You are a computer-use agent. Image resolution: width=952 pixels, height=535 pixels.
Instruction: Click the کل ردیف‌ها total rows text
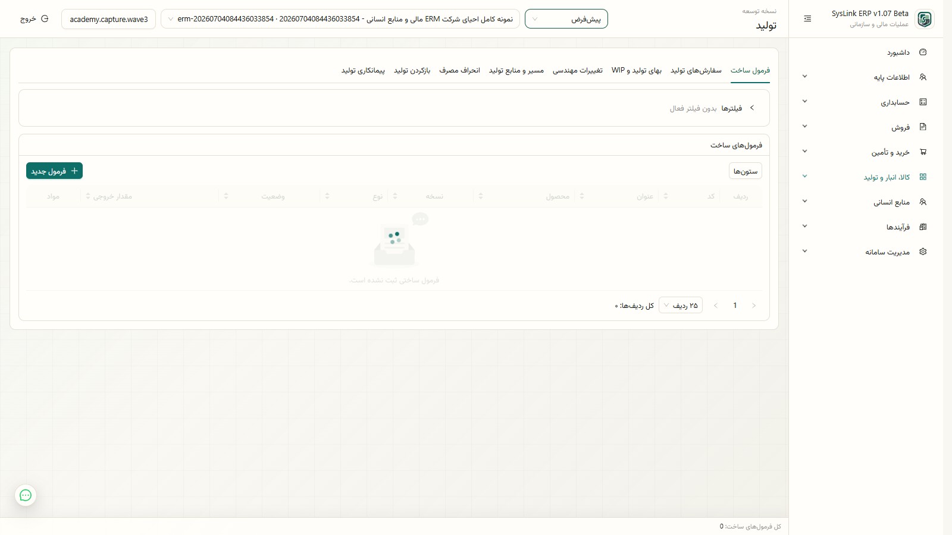click(x=634, y=306)
